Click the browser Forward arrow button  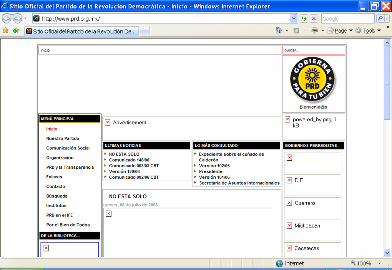point(17,18)
